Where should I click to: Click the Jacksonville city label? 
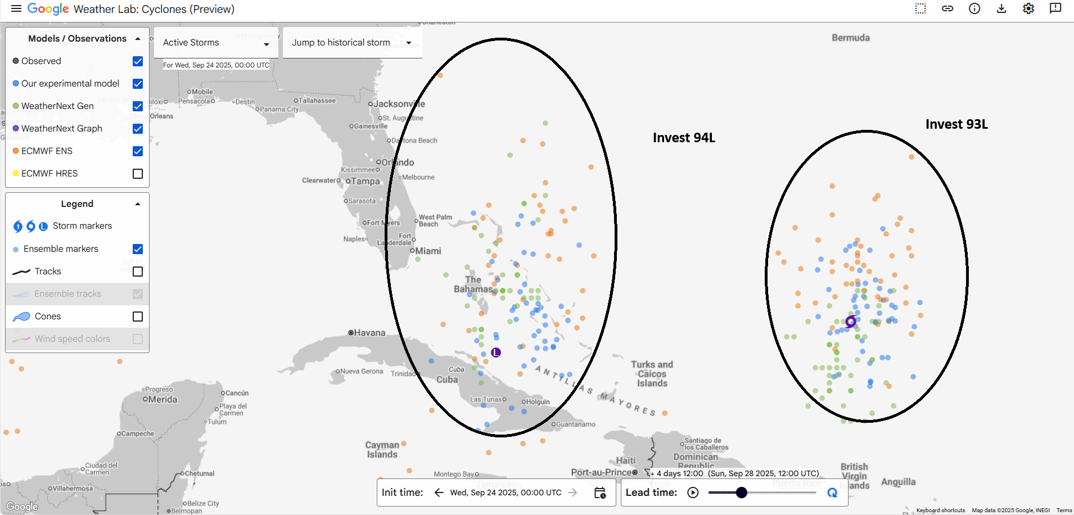pyautogui.click(x=399, y=104)
